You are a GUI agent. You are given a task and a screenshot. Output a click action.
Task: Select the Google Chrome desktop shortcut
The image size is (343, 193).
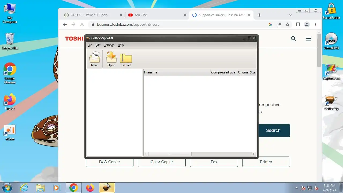pyautogui.click(x=10, y=73)
